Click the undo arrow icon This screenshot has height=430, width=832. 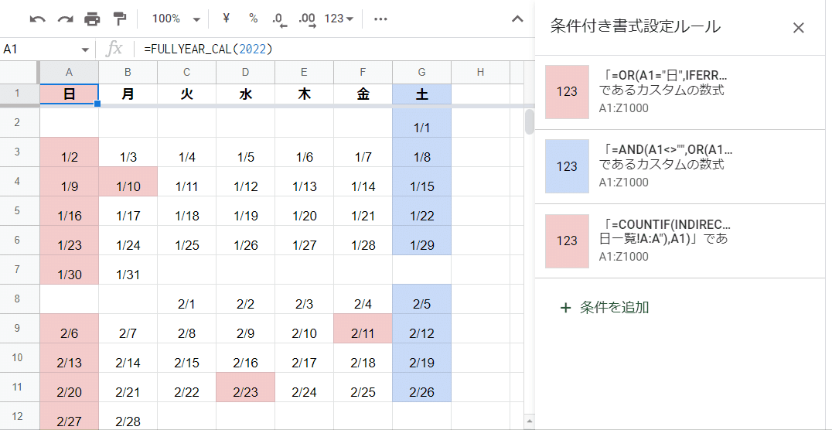[38, 19]
